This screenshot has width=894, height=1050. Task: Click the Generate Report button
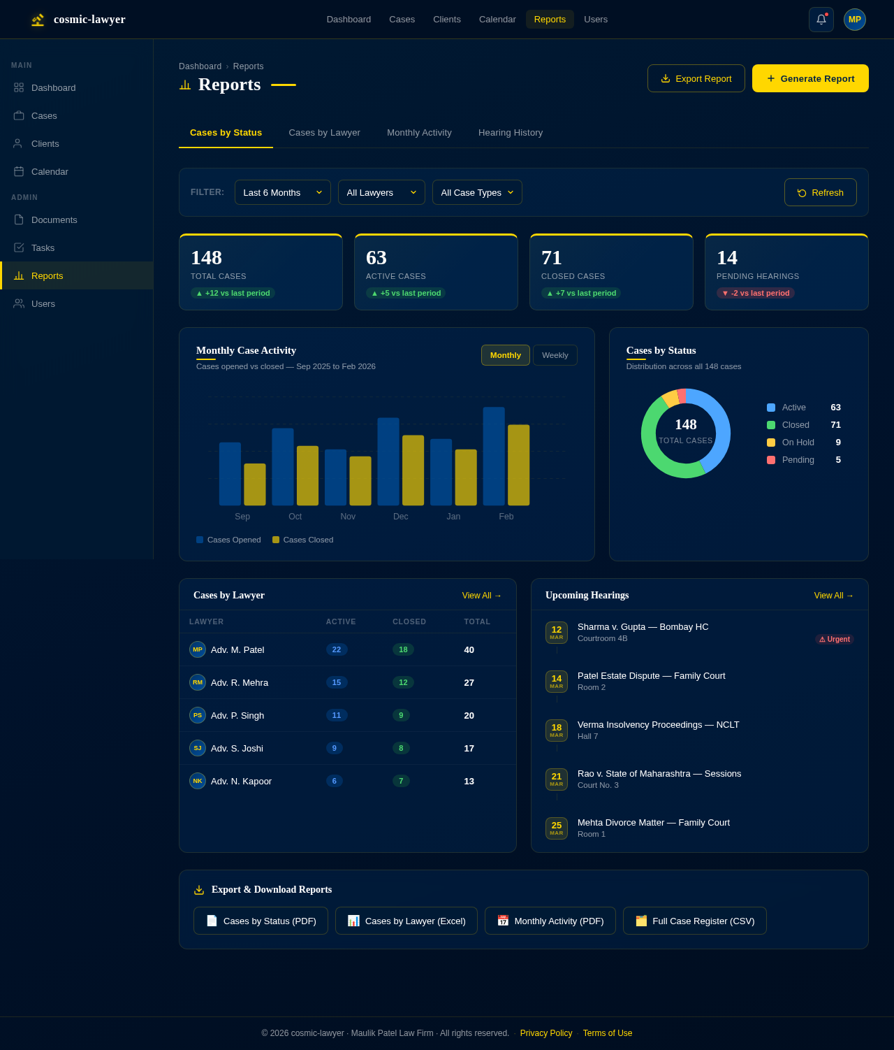(x=810, y=78)
